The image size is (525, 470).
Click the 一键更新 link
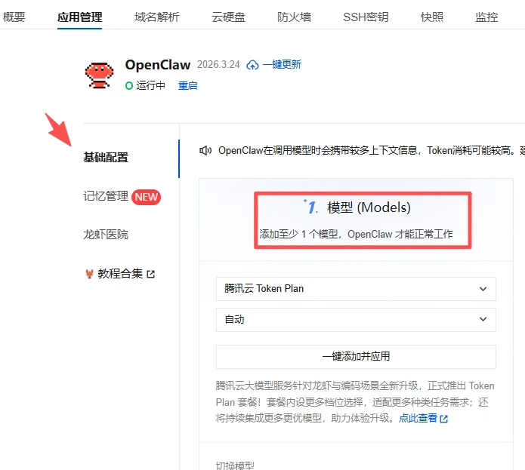point(282,64)
